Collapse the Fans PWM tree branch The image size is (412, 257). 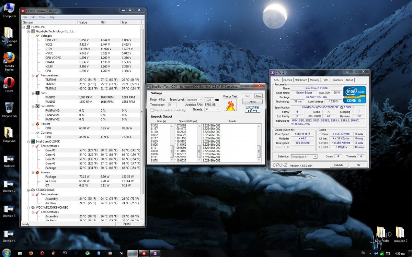click(x=33, y=106)
